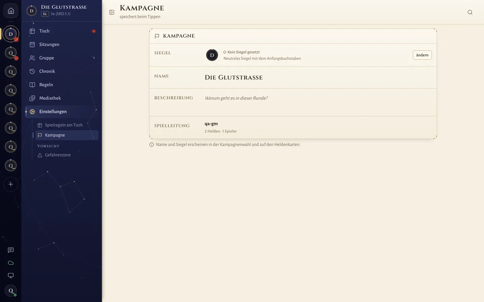
Task: Edit the campaign name field Die Glutstrasse
Action: (x=318, y=78)
